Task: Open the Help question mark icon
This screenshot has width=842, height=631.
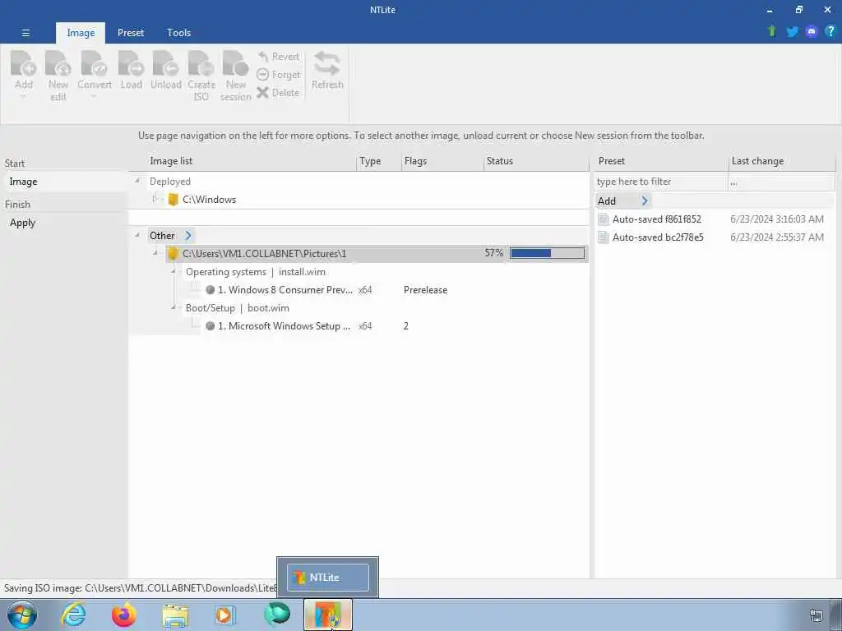Action: pyautogui.click(x=830, y=31)
